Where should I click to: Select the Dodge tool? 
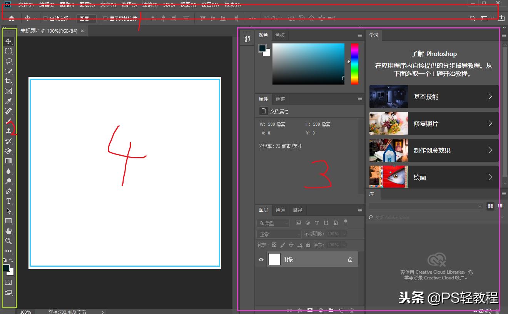point(8,181)
